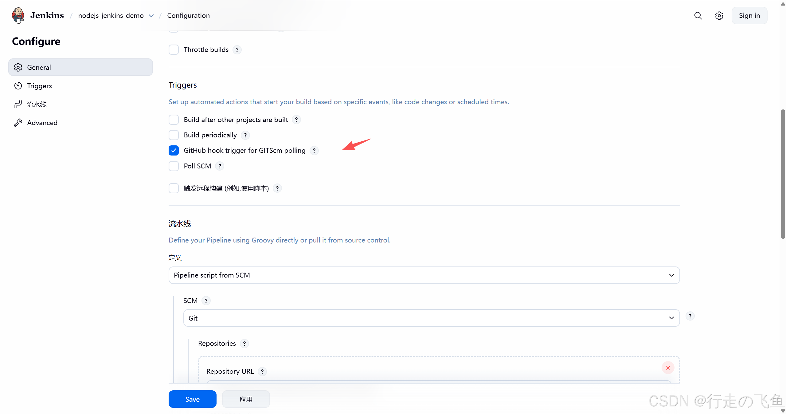The height and width of the screenshot is (414, 786).
Task: Open the search icon in header
Action: [x=698, y=16]
